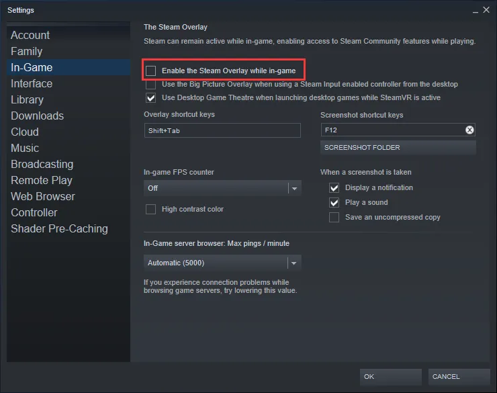The height and width of the screenshot is (393, 497).
Task: Open the Account settings section
Action: click(68, 35)
